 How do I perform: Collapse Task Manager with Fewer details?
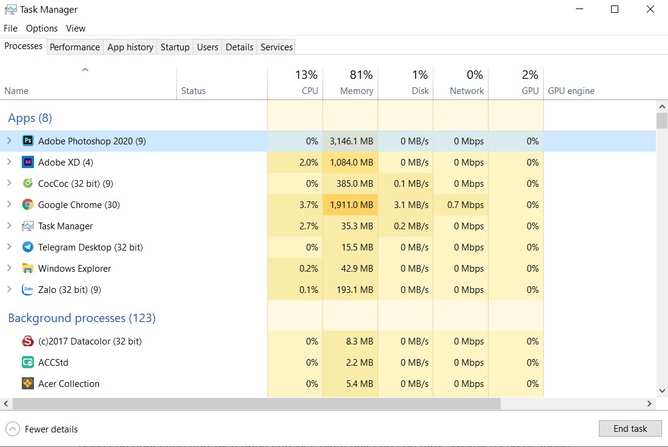click(x=42, y=429)
